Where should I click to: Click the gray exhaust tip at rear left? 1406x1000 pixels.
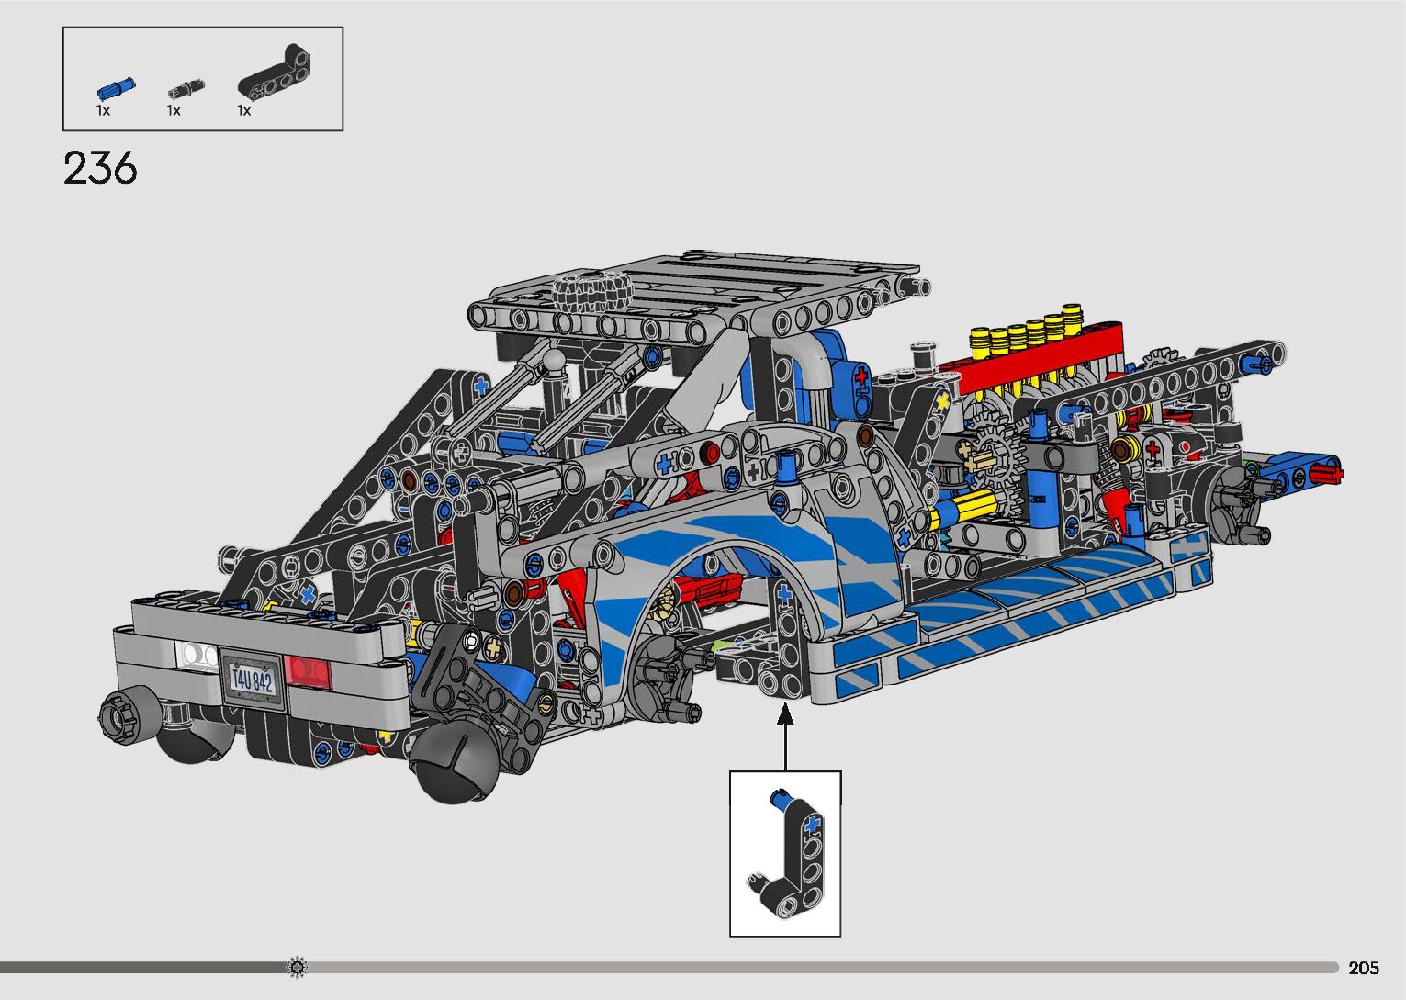121,713
